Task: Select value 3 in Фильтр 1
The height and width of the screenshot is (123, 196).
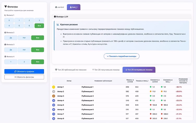Action: click(x=39, y=20)
